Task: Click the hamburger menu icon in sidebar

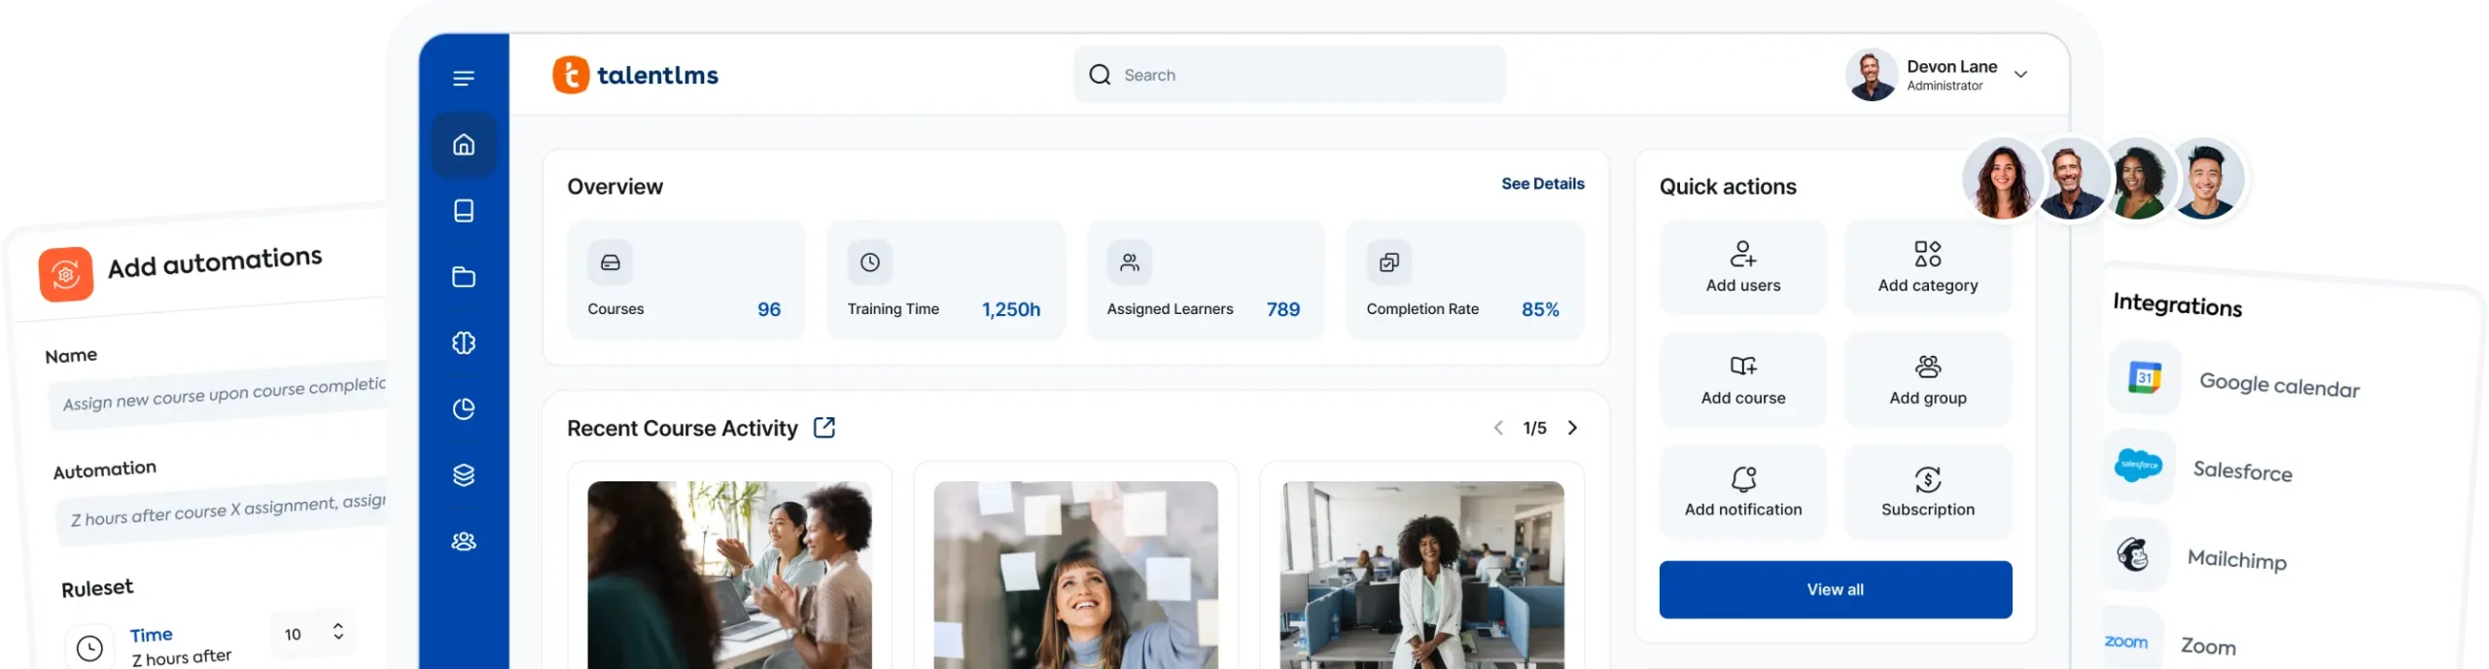Action: point(464,78)
